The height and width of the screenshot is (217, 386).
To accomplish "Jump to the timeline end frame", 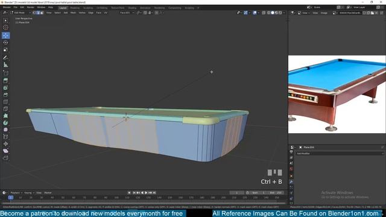I will [154, 193].
